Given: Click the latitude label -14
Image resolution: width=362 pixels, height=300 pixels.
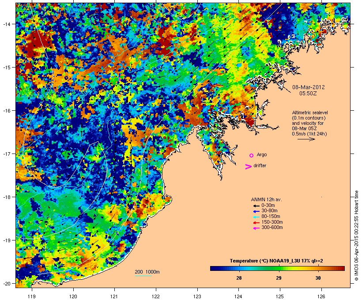Looking at the screenshot, I should (x=7, y=24).
